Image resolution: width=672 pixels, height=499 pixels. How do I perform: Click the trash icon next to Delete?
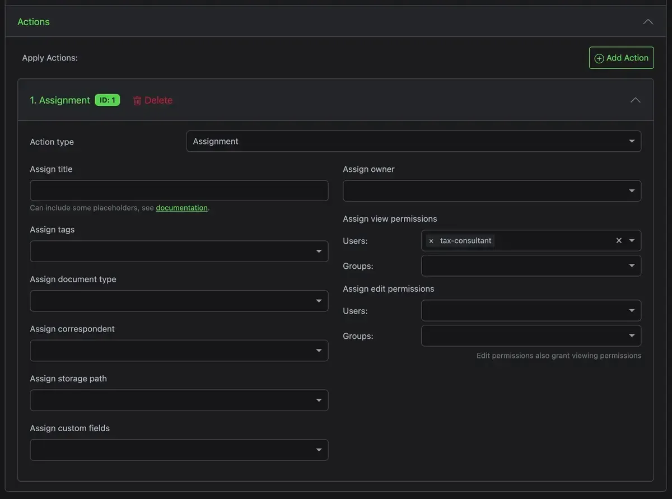point(137,101)
